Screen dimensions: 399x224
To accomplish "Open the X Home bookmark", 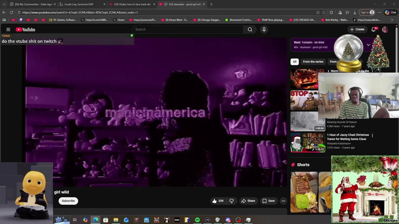I will tap(119, 20).
